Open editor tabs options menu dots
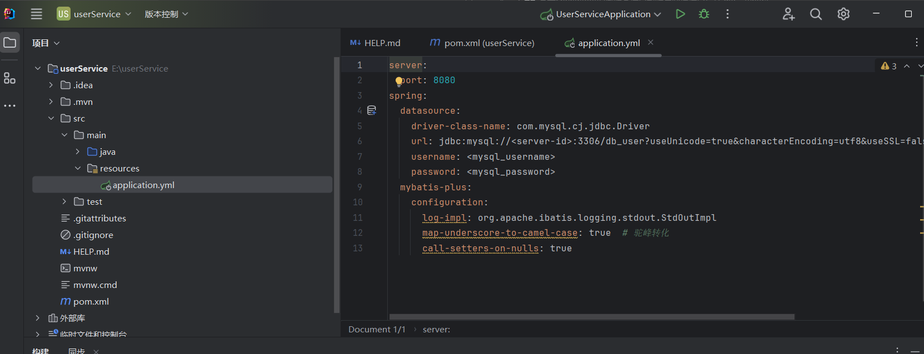 pos(916,43)
